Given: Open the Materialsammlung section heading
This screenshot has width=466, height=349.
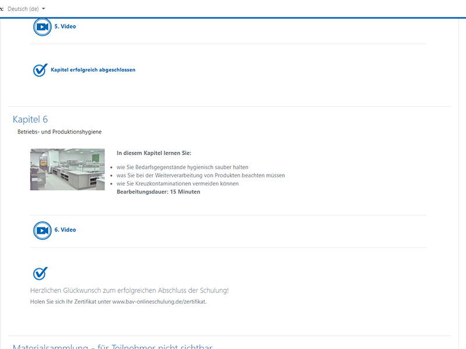Looking at the screenshot, I should click(112, 346).
